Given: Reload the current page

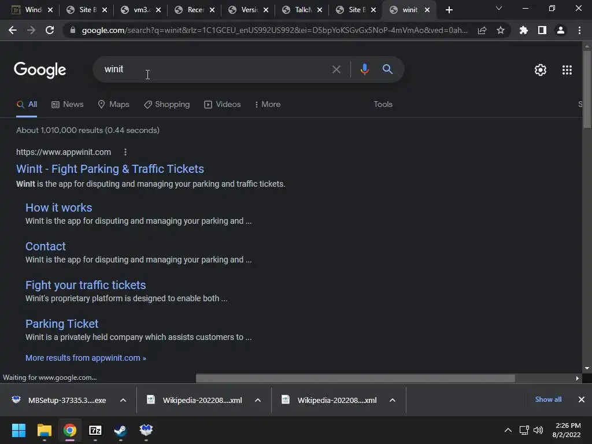Looking at the screenshot, I should click(50, 30).
